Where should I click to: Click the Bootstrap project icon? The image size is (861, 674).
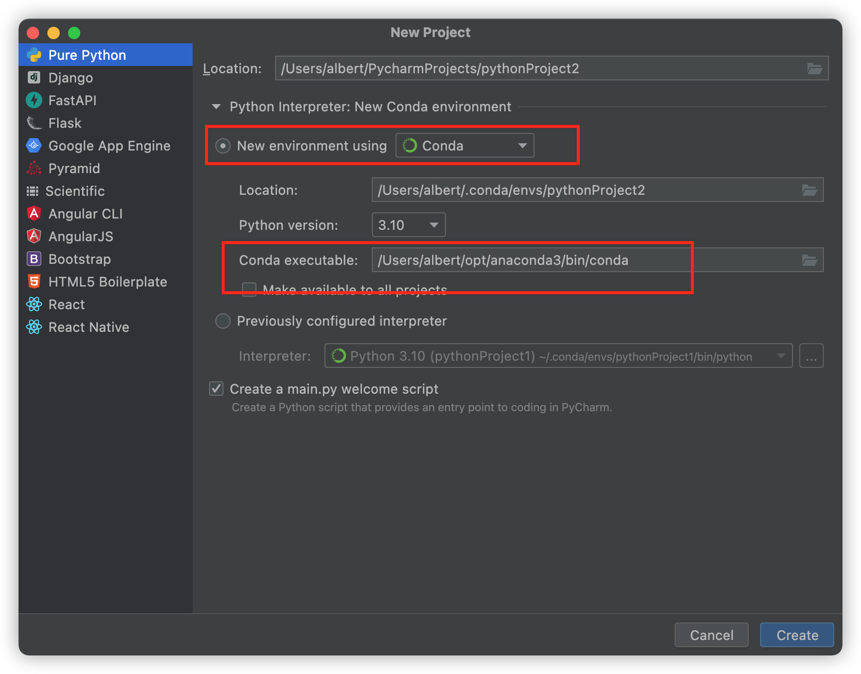(34, 259)
